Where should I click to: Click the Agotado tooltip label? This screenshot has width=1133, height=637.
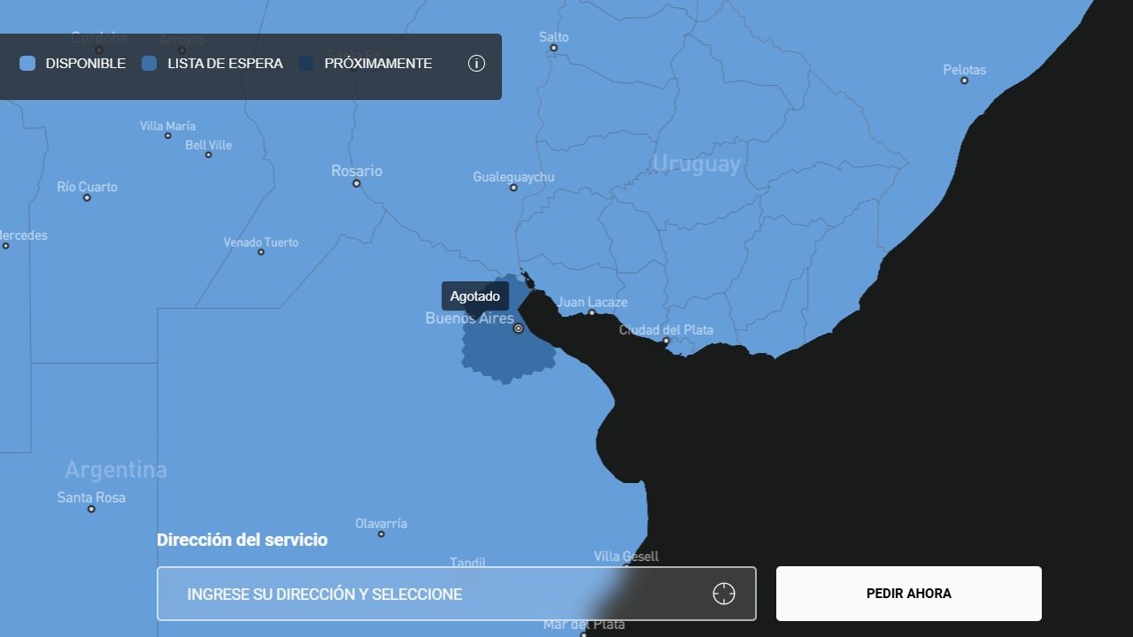(x=474, y=296)
